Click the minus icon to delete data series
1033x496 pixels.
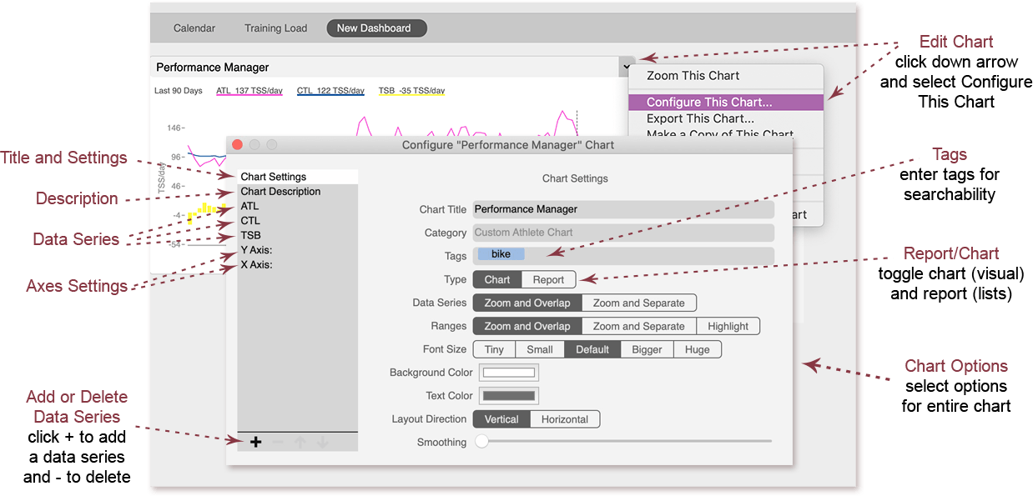(x=278, y=442)
